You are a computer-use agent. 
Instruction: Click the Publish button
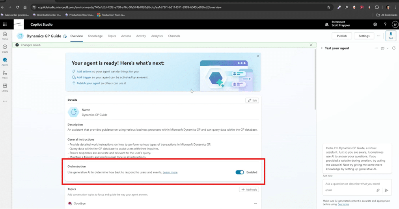[x=342, y=36]
